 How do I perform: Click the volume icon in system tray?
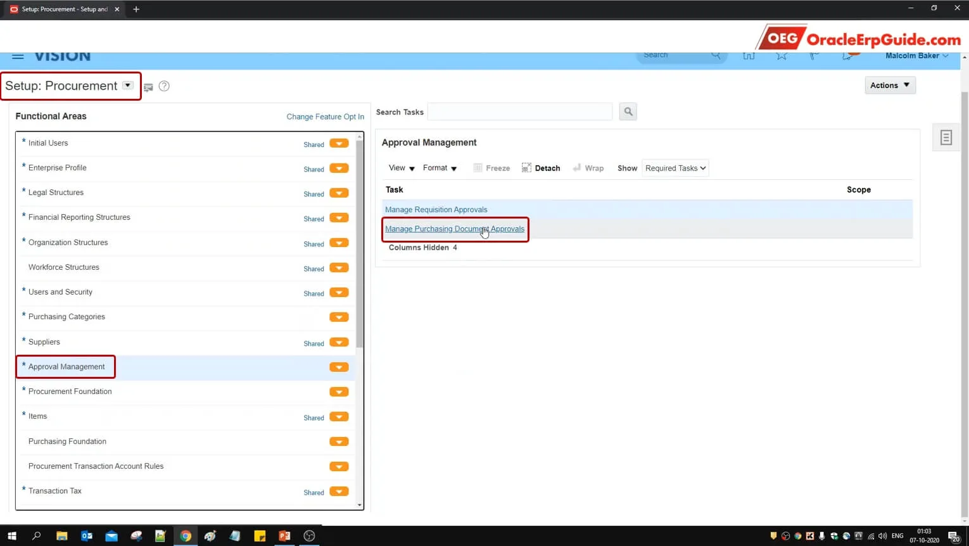[x=883, y=536]
